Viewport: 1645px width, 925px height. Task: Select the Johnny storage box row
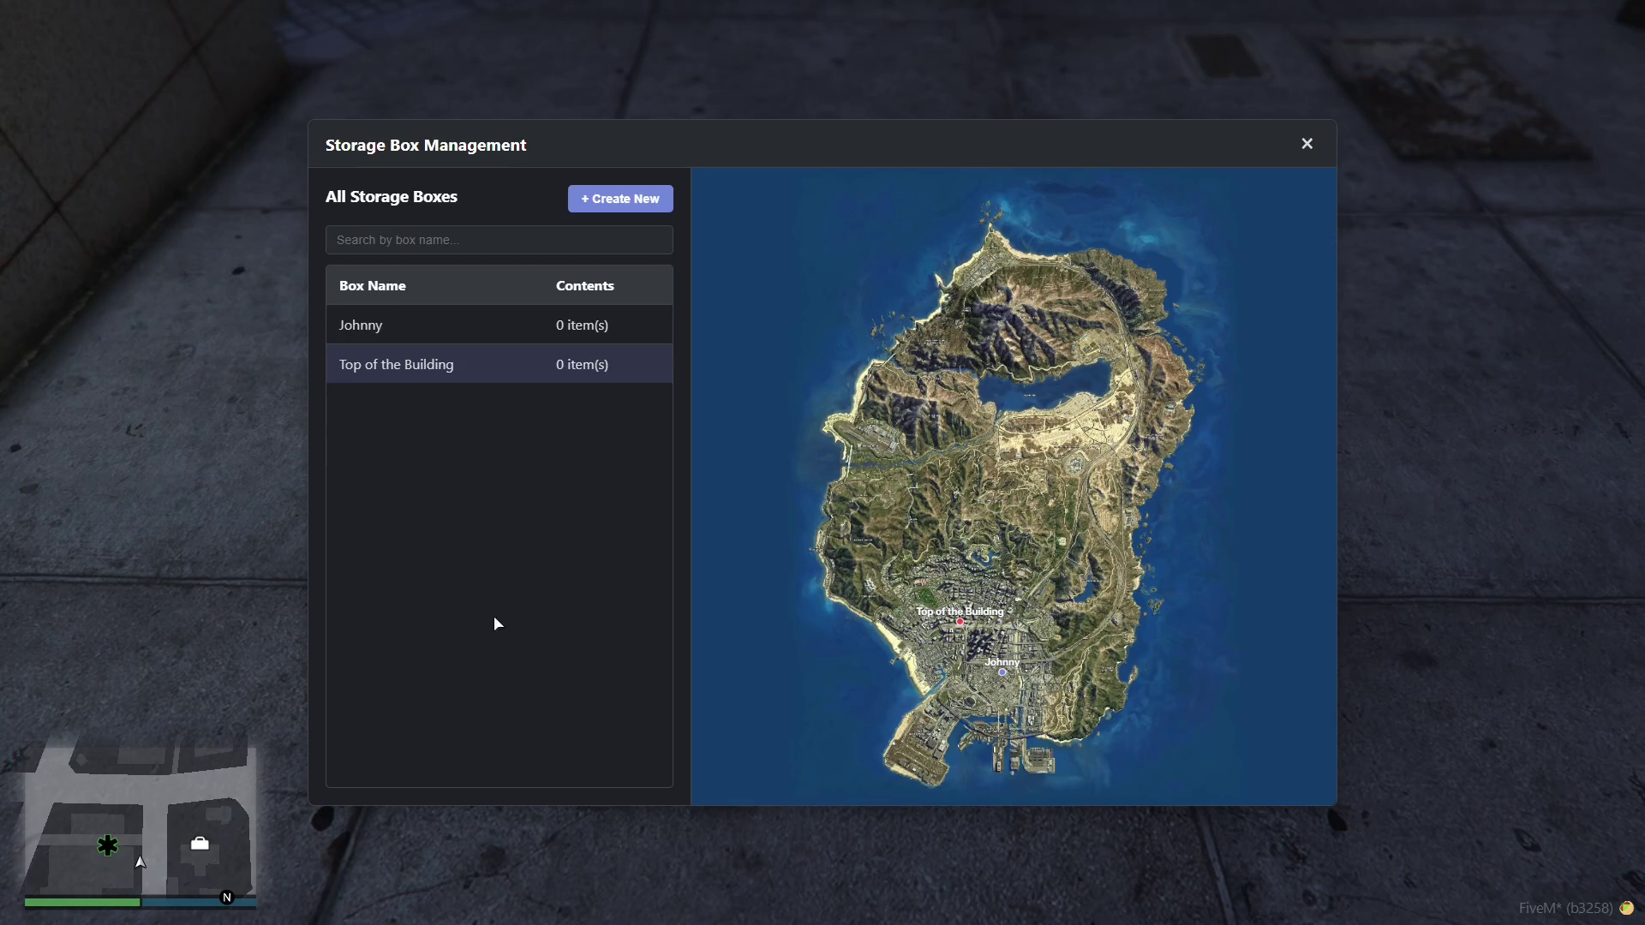pyautogui.click(x=499, y=325)
